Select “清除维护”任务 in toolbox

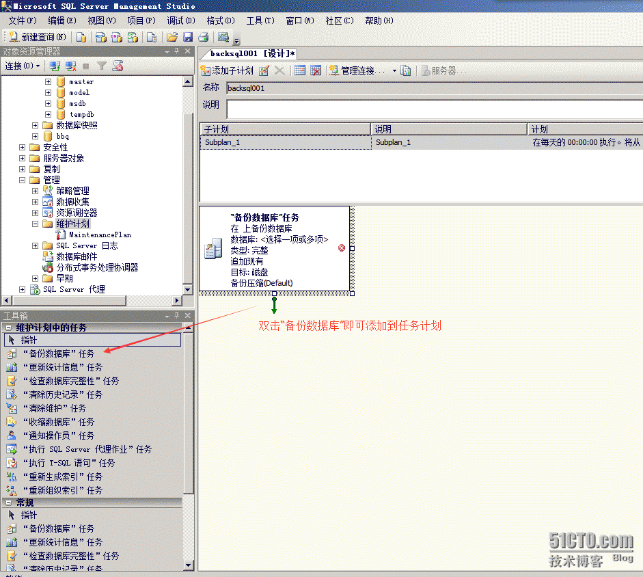coord(55,408)
